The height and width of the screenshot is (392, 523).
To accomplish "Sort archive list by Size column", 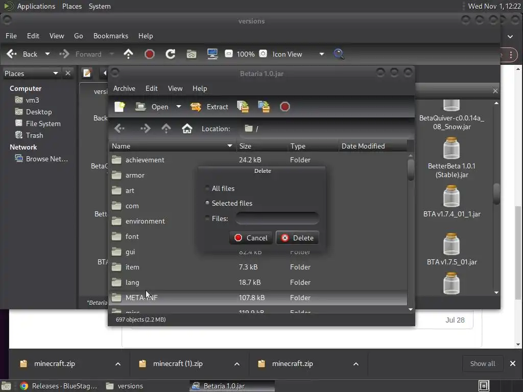I will click(262, 146).
